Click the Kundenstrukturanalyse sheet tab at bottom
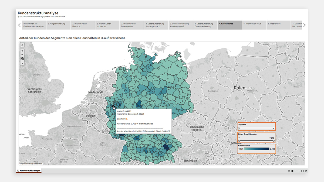Image resolution: width=324 pixels, height=182 pixels. click(29, 171)
